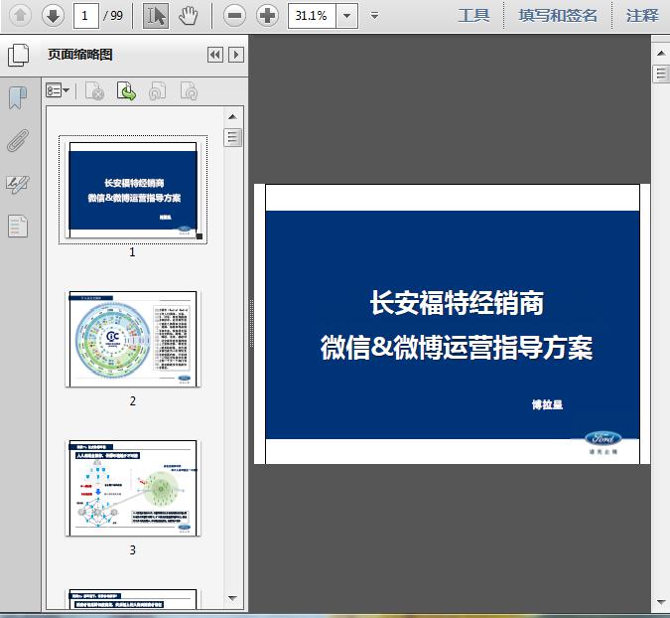The height and width of the screenshot is (618, 670).
Task: Click thumbnail panel scroll down arrow
Action: tap(232, 598)
